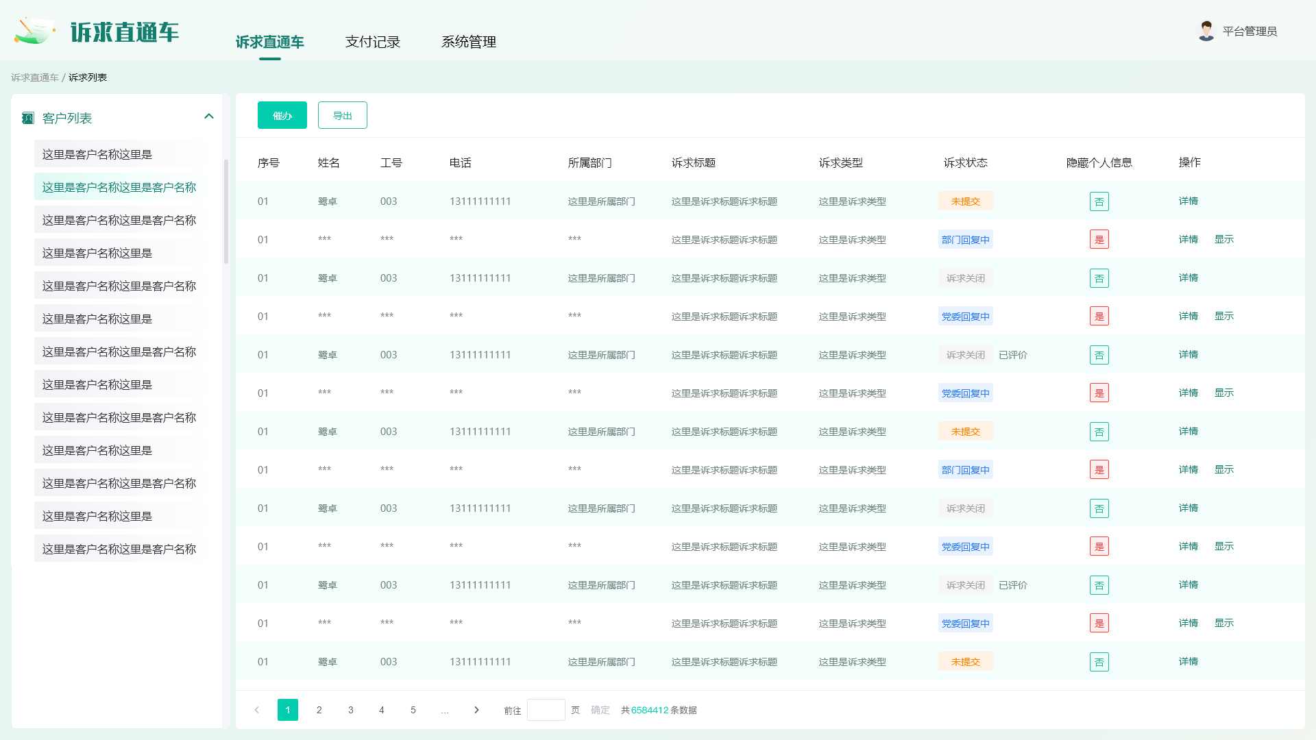Click pagination ellipsis for more pages
1316x740 pixels.
(445, 711)
